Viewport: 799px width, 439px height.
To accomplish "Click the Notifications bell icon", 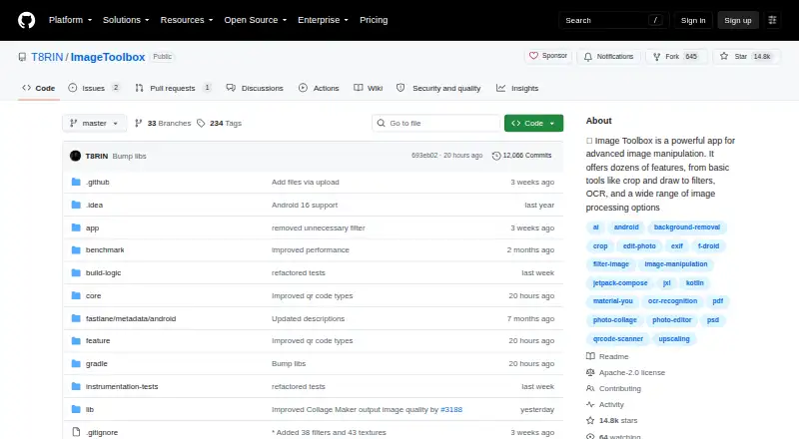I will 588,57.
